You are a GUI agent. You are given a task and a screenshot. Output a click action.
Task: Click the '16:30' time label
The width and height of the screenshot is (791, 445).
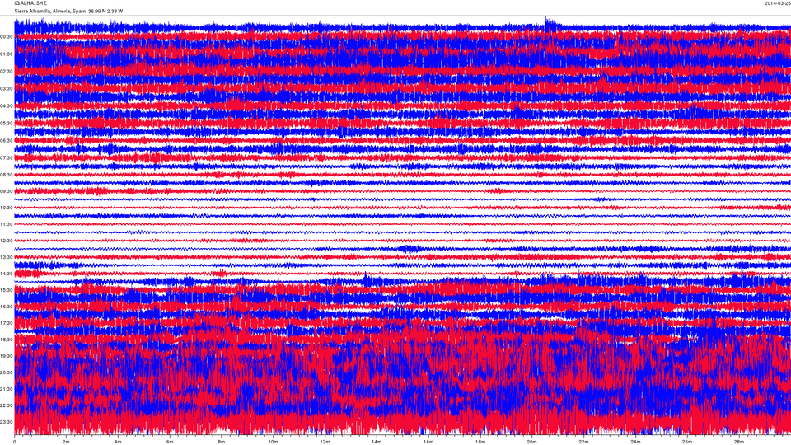(x=7, y=307)
